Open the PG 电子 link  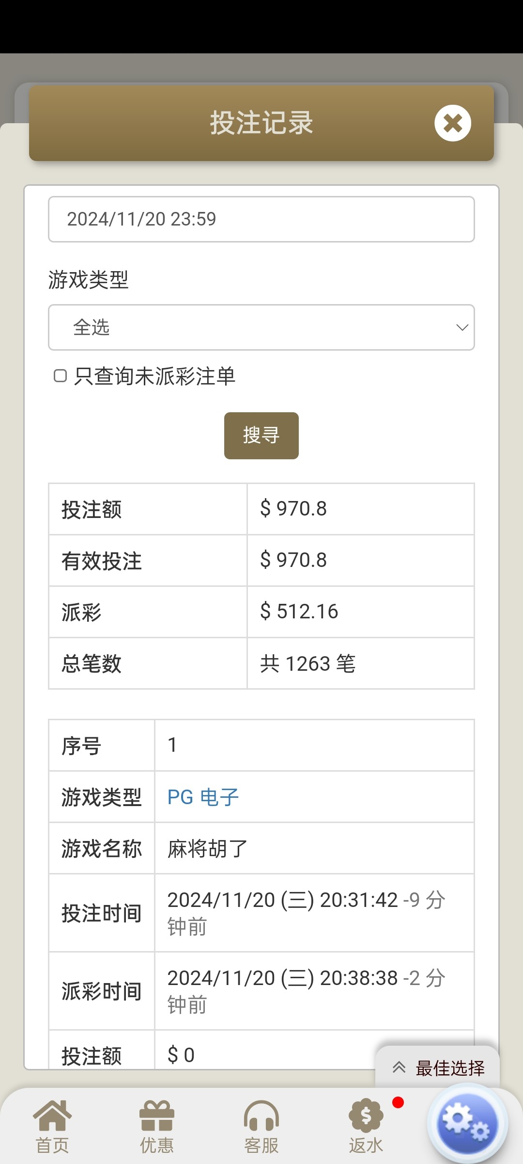point(203,797)
